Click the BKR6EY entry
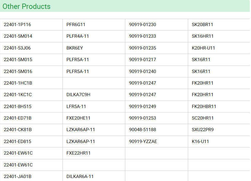Viewport: 251px width, 181px height. (75, 48)
